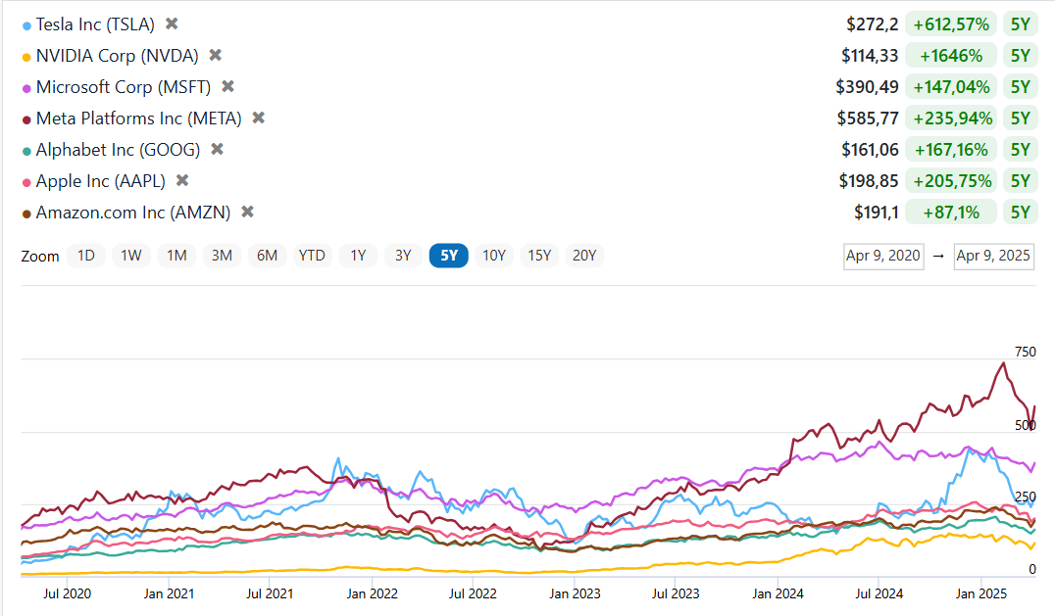Image resolution: width=1055 pixels, height=616 pixels.
Task: Choose the 1Y zoom option
Action: click(x=358, y=256)
